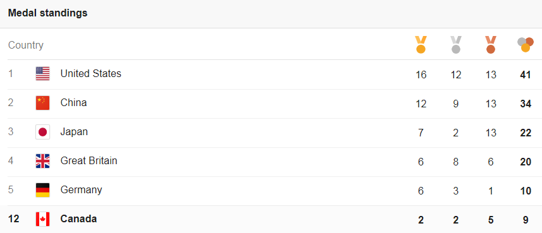Click the Country column header
Image resolution: width=542 pixels, height=233 pixels.
(25, 45)
